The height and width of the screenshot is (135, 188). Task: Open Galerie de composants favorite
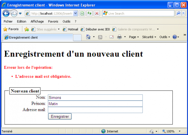click(134, 29)
